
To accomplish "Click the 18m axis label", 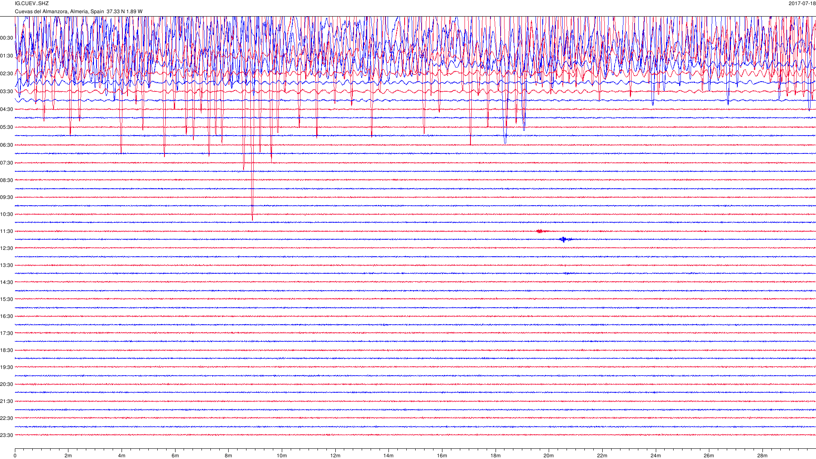I will [x=496, y=456].
